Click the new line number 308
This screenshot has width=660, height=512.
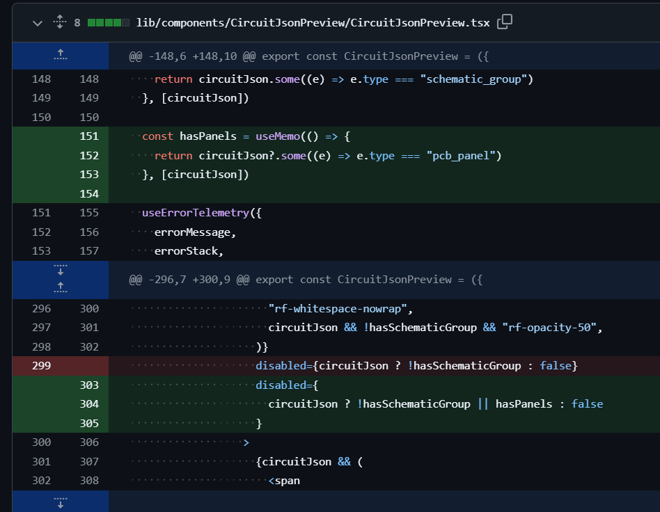[89, 481]
